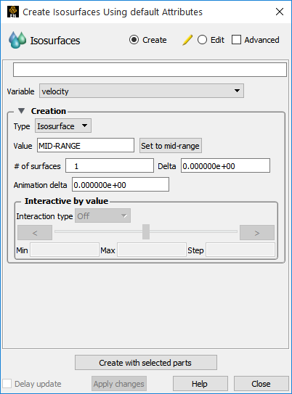Click the interactive value slider handle
The height and width of the screenshot is (394, 292).
146,231
